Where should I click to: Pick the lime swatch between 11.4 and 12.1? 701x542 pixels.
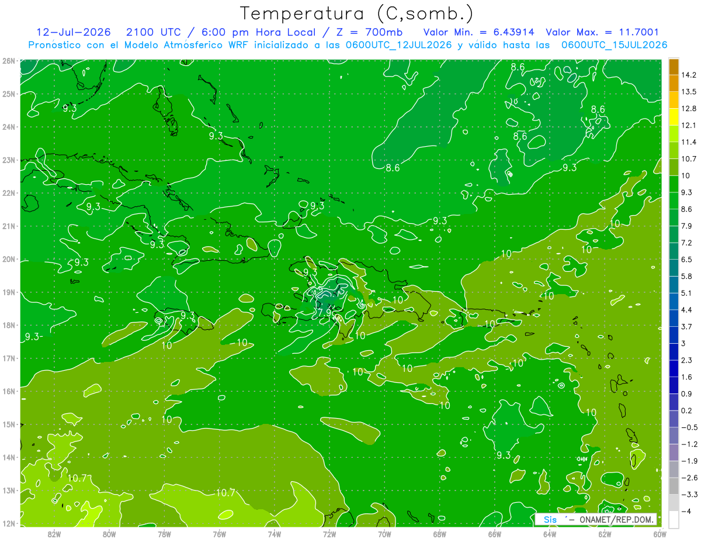(x=674, y=133)
